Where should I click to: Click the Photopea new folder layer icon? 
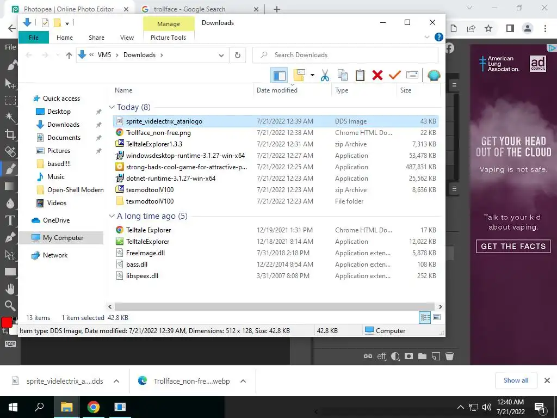click(x=422, y=356)
